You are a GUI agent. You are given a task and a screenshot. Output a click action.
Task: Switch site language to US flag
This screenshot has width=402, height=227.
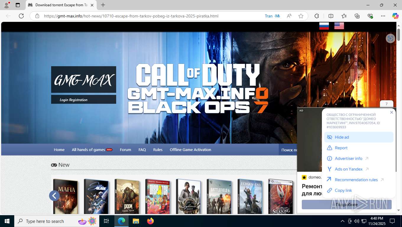point(339,26)
